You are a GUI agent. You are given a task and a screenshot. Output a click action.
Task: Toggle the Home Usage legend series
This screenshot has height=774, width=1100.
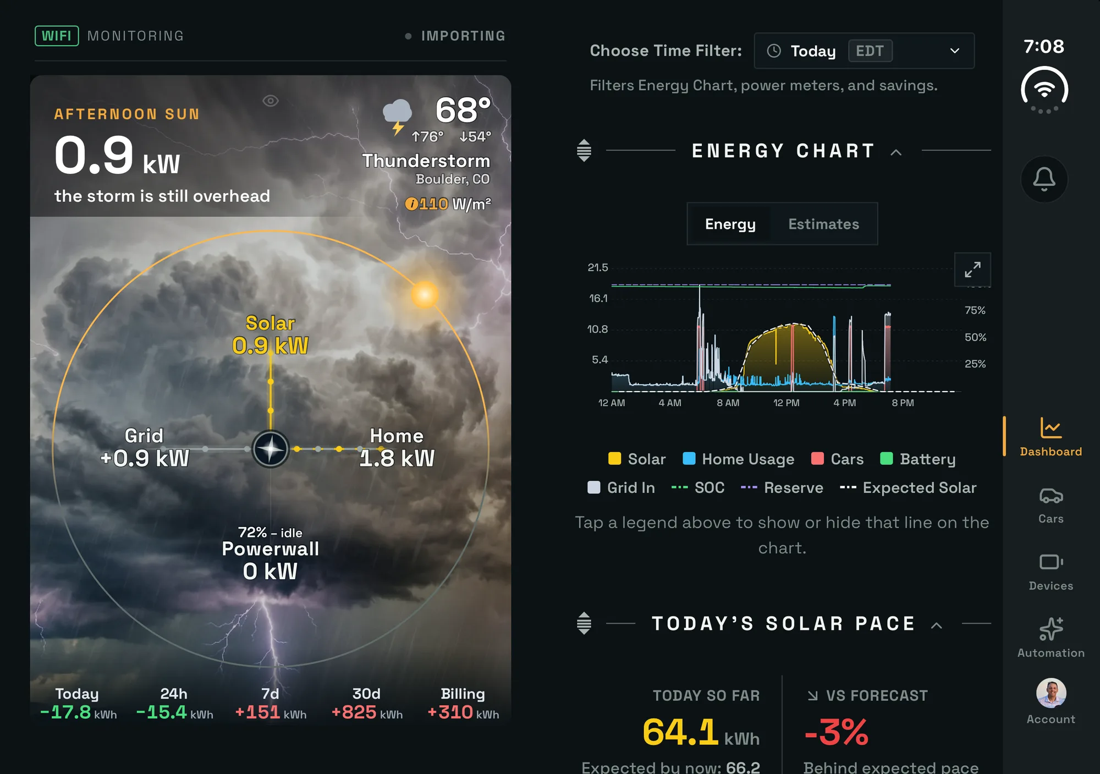click(738, 459)
